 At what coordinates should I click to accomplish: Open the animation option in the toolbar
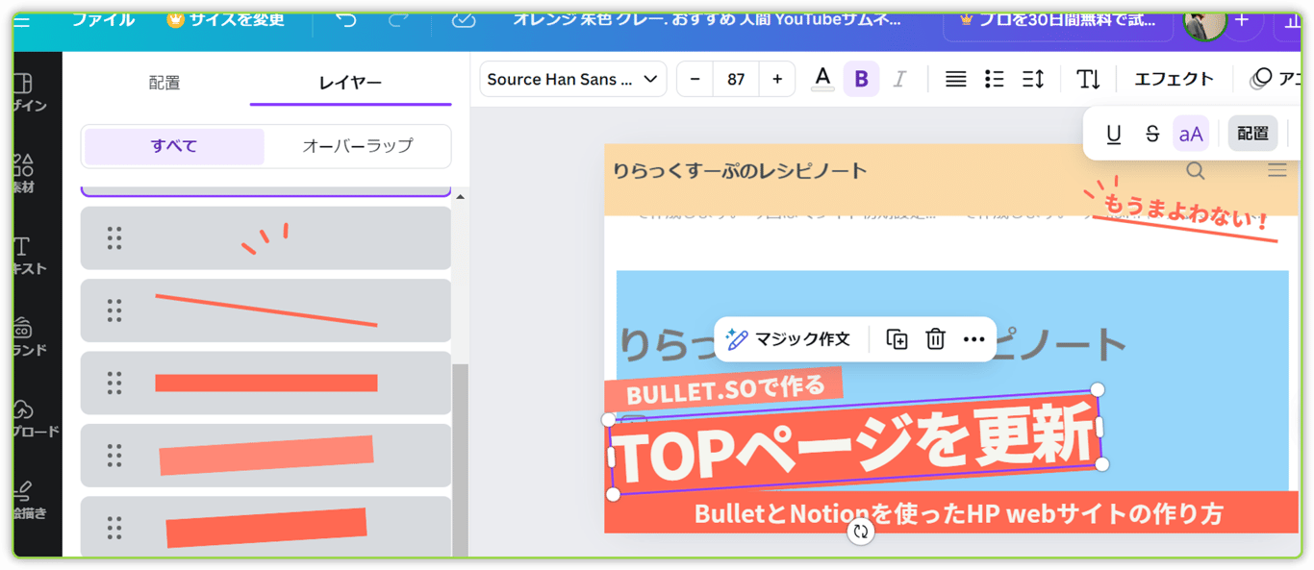click(x=1275, y=79)
